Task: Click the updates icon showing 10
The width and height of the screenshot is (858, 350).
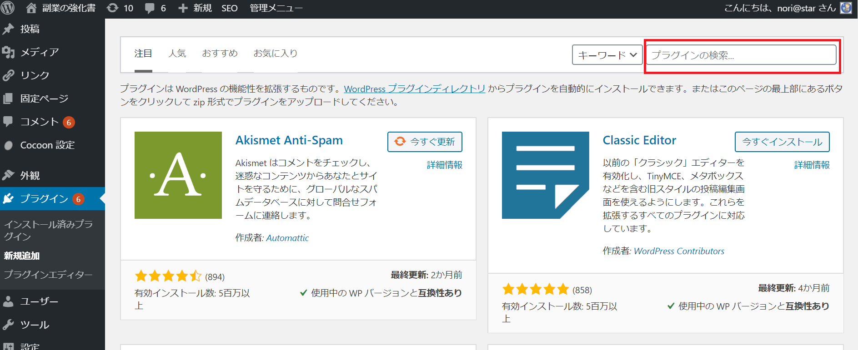Action: [112, 8]
